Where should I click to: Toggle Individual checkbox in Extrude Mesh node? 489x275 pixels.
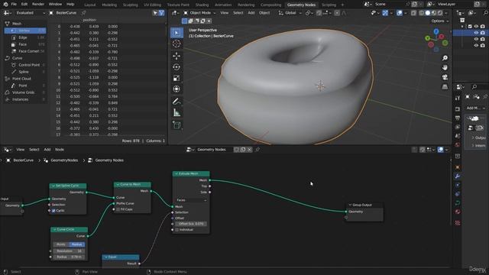point(176,230)
